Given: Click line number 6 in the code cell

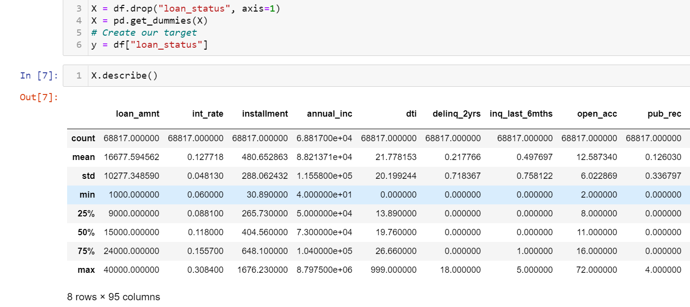Looking at the screenshot, I should tap(79, 44).
